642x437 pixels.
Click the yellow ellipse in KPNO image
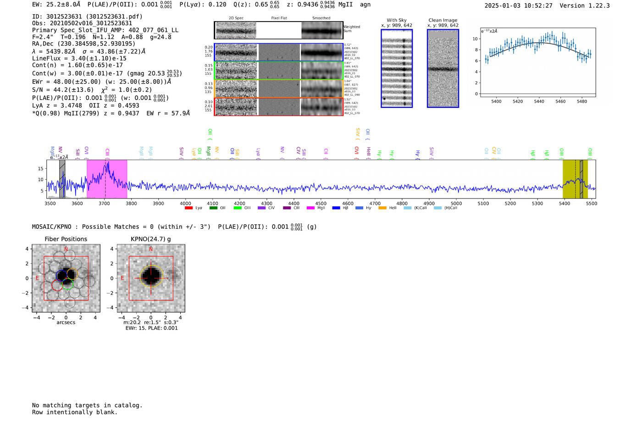[x=151, y=276]
